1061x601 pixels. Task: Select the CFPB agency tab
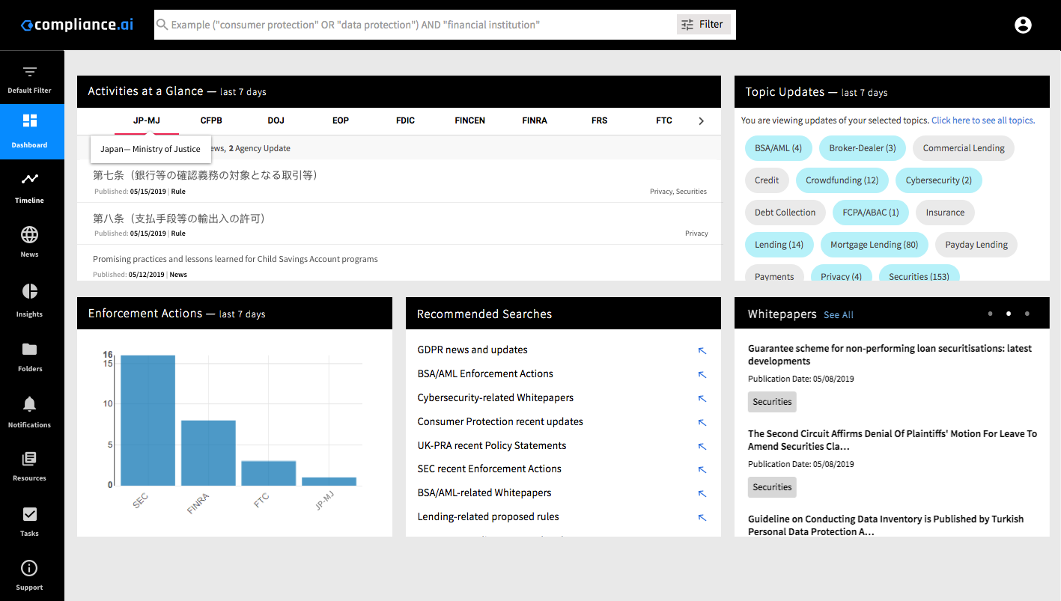tap(211, 120)
